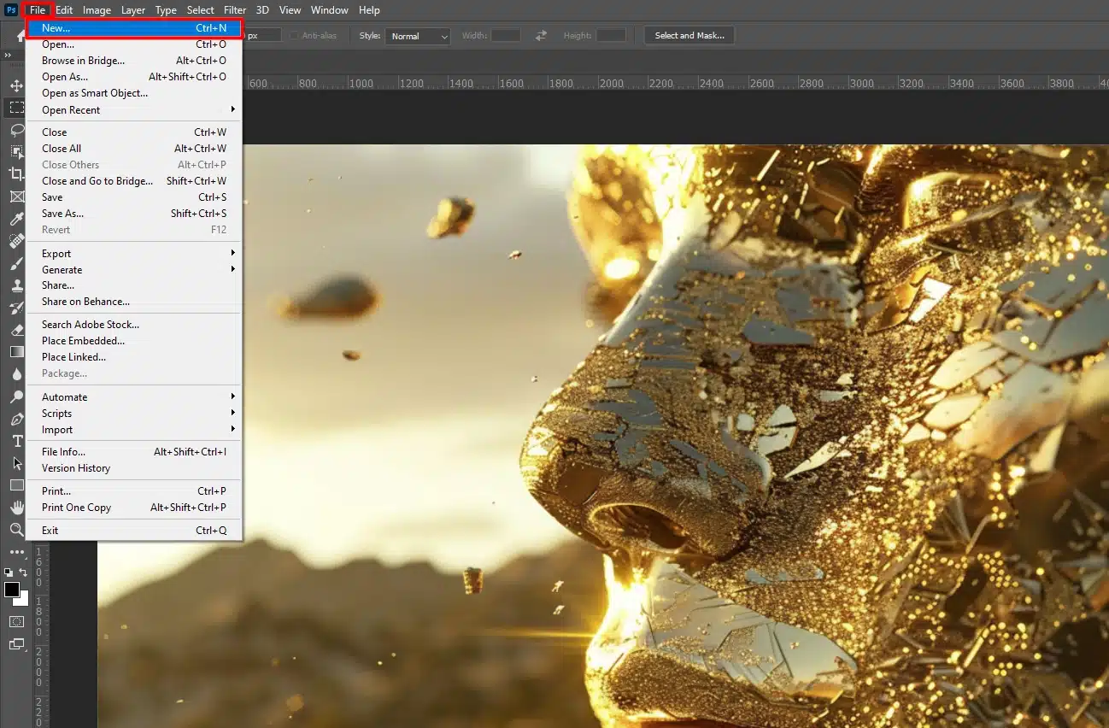Select the Eyedropper tool
The image size is (1109, 728).
coord(16,219)
